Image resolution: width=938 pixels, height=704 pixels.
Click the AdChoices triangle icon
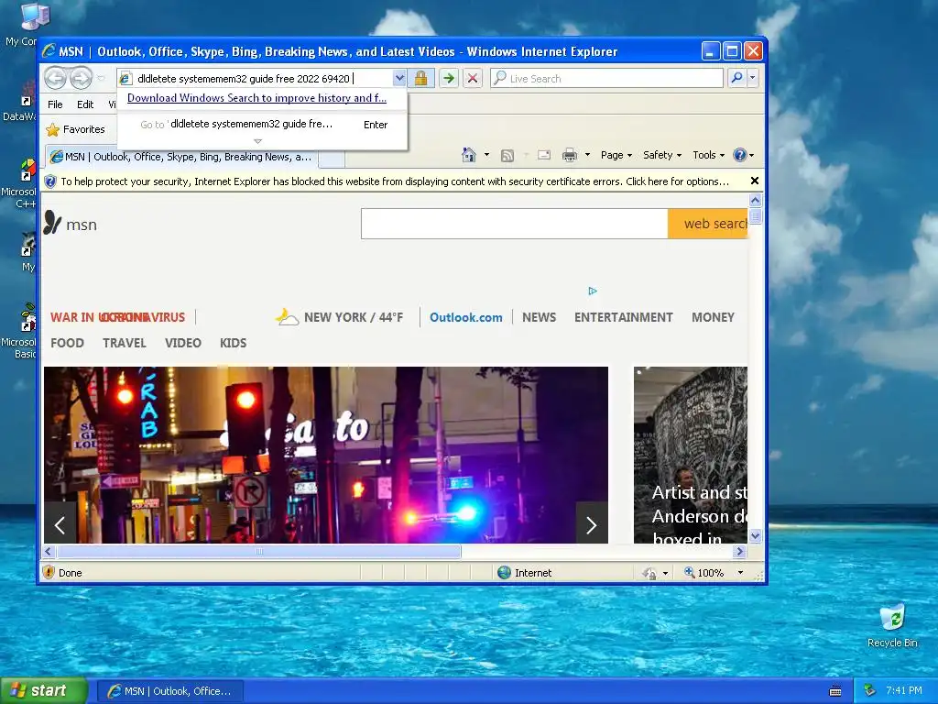593,291
